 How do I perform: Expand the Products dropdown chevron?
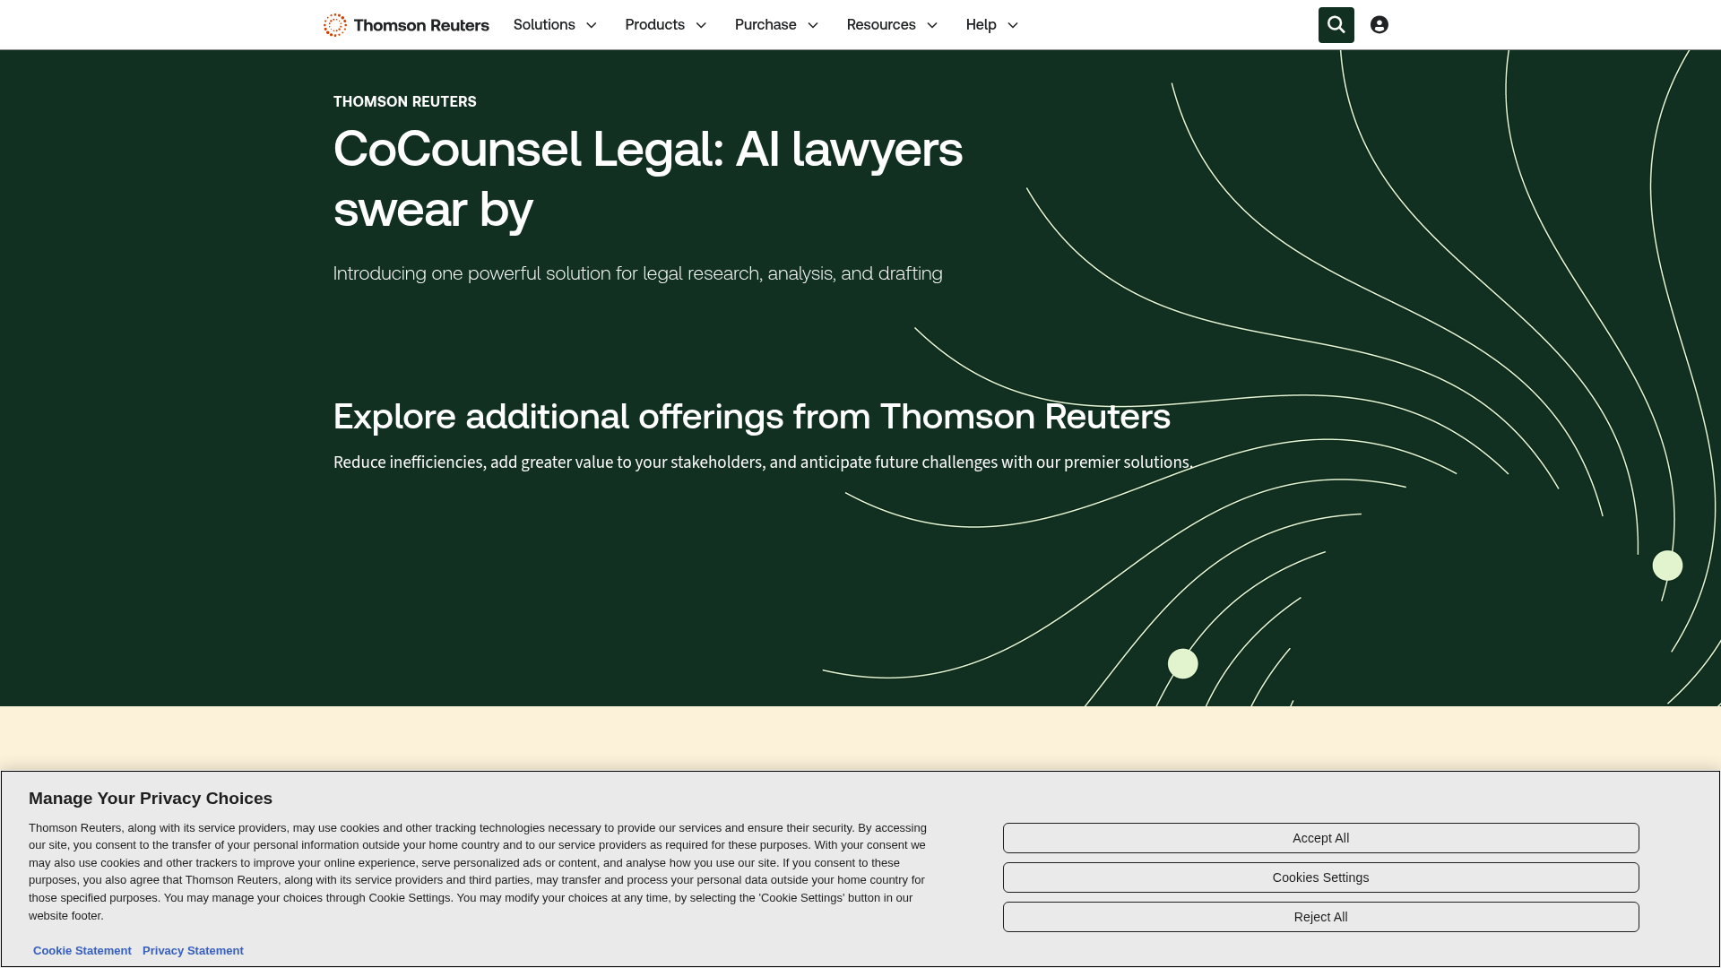[x=701, y=25]
